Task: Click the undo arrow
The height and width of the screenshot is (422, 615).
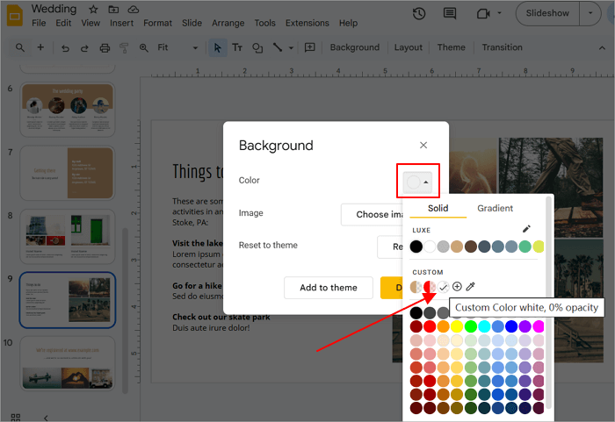Action: [x=65, y=47]
